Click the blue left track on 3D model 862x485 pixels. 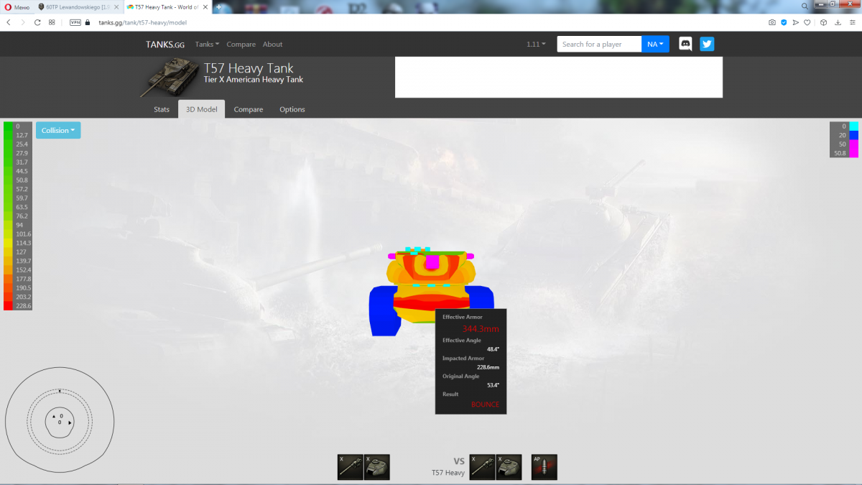pyautogui.click(x=384, y=310)
